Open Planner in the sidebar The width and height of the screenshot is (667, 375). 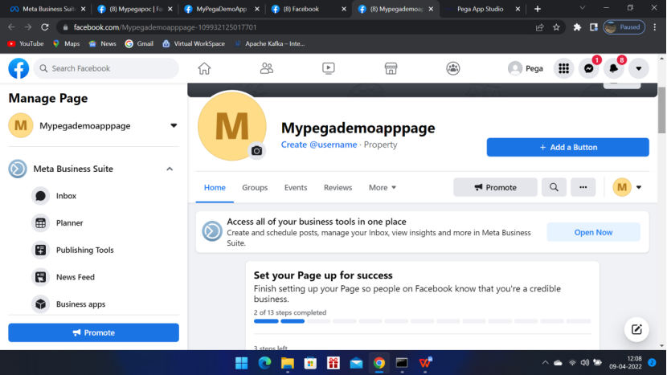tap(69, 222)
